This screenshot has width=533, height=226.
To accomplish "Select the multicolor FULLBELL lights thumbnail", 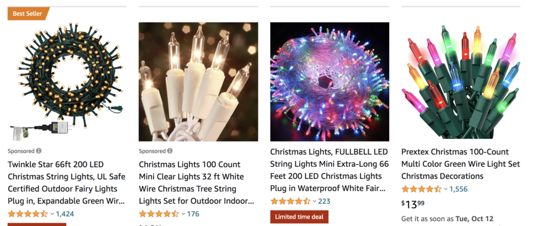I will click(329, 82).
